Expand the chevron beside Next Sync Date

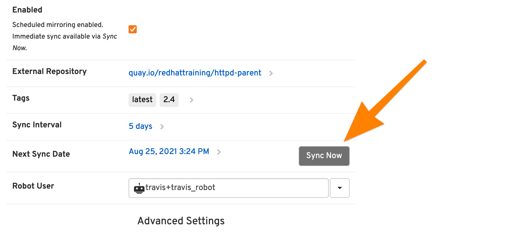tap(219, 152)
